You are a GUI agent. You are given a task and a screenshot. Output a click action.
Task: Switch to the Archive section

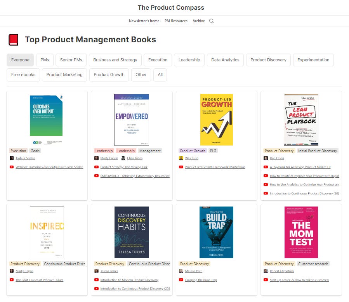tap(198, 21)
